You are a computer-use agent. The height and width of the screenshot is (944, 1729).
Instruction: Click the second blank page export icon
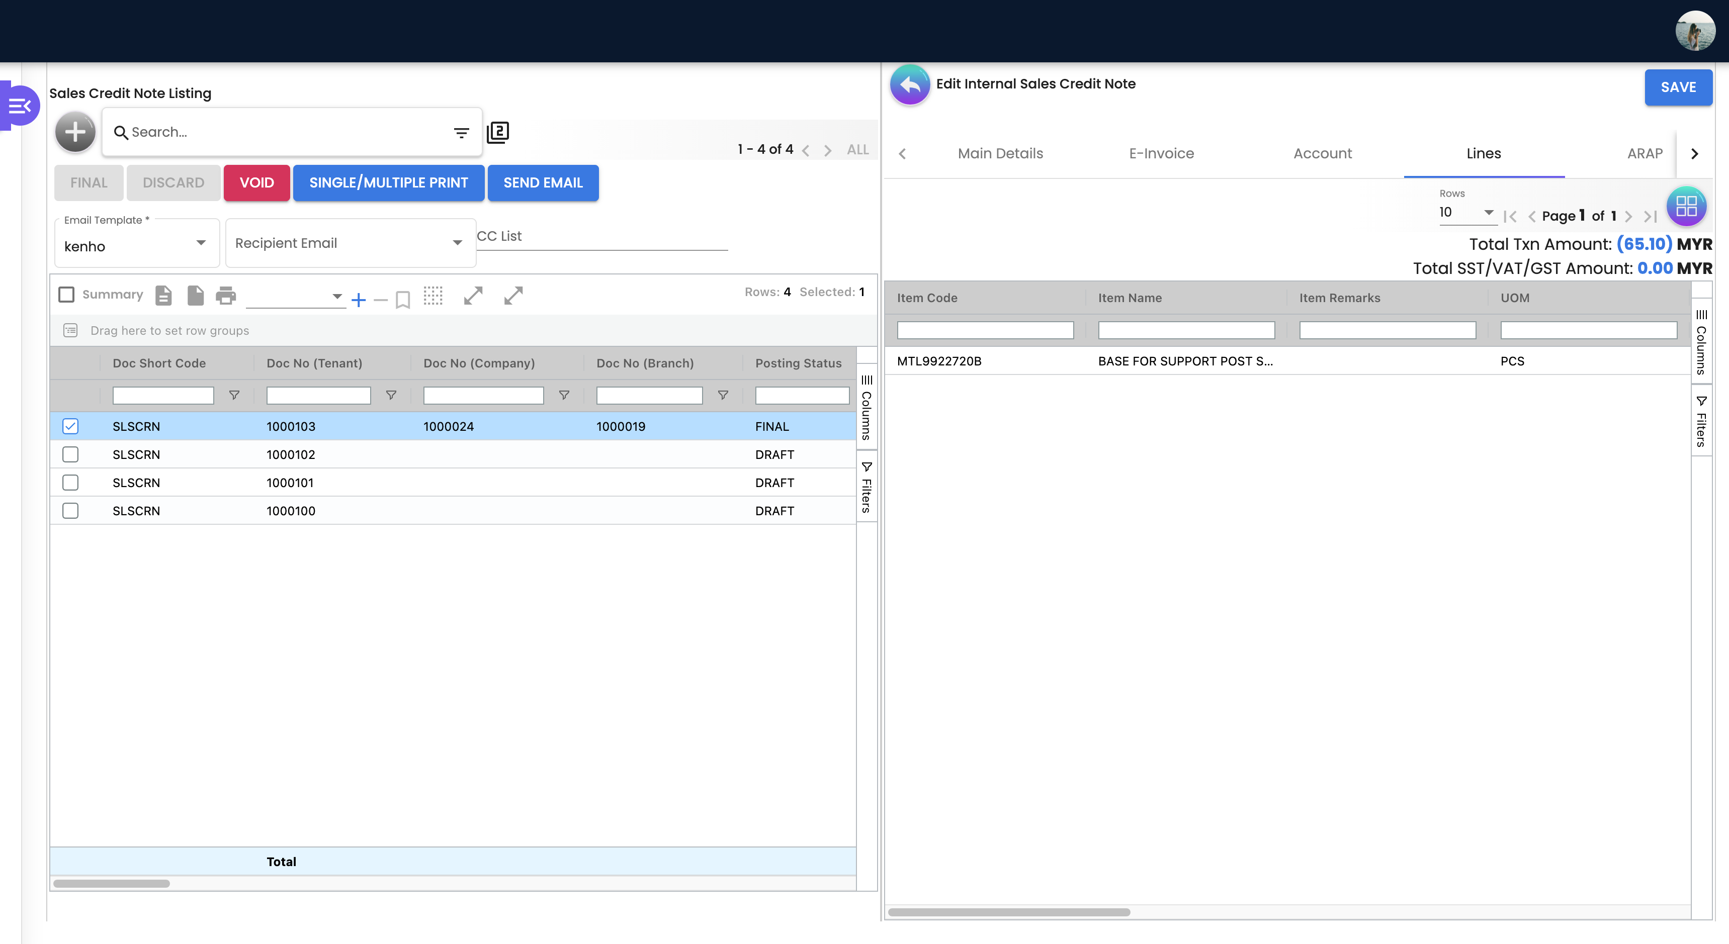click(195, 295)
